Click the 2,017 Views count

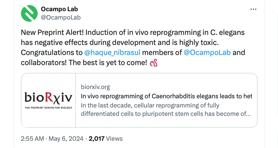pos(106,139)
